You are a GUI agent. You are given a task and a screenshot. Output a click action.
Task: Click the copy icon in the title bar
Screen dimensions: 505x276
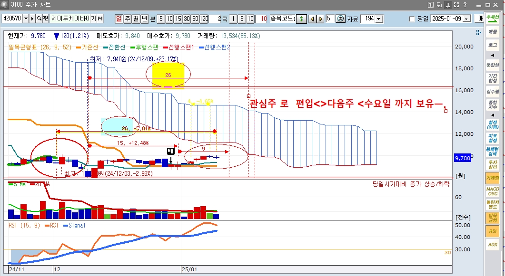(x=439, y=5)
